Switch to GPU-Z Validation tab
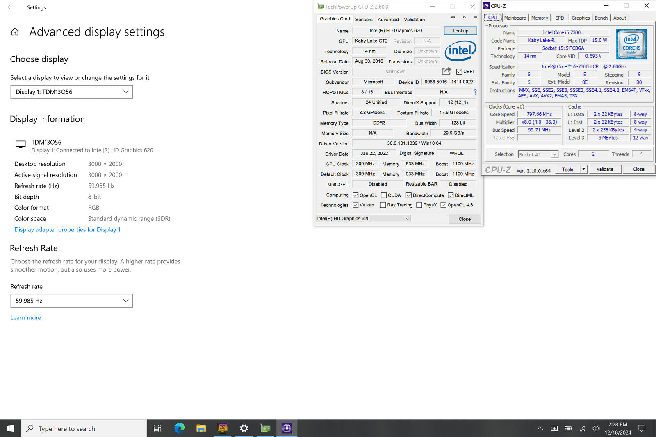The height and width of the screenshot is (437, 656). click(x=414, y=19)
